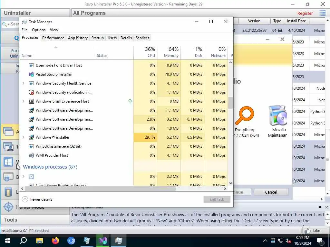The height and width of the screenshot is (247, 330).
Task: Sort processes by CPU column
Action: click(x=145, y=52)
